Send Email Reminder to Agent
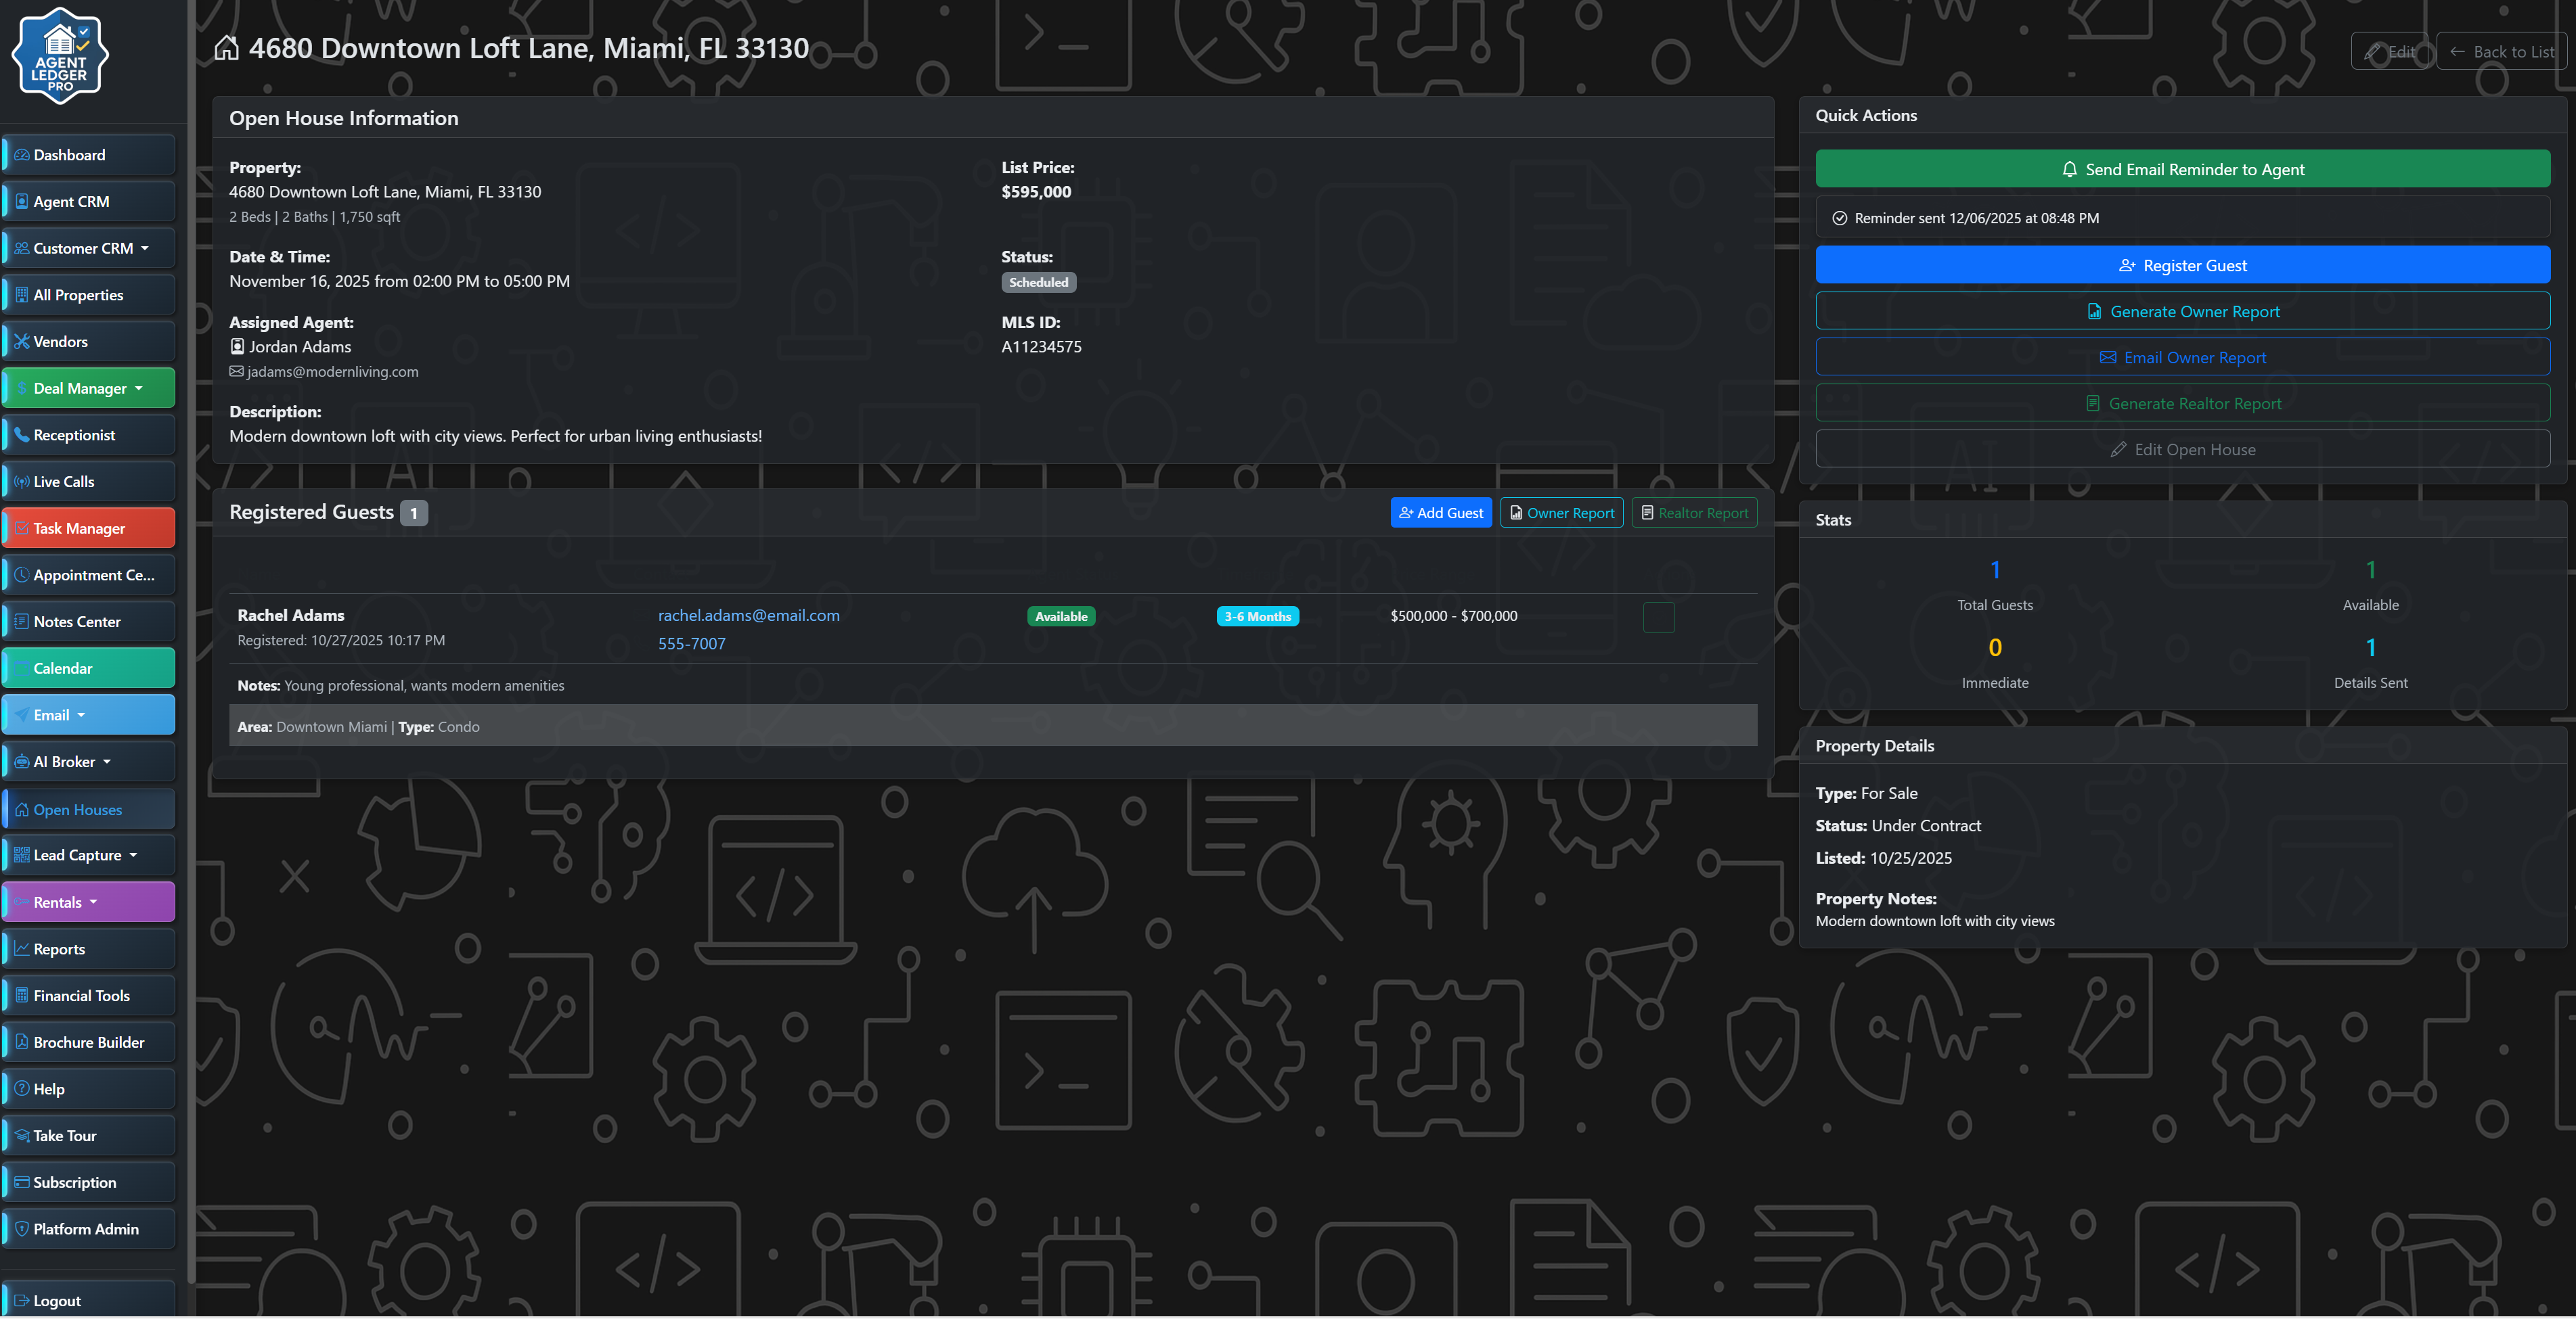This screenshot has height=1319, width=2576. click(x=2182, y=169)
